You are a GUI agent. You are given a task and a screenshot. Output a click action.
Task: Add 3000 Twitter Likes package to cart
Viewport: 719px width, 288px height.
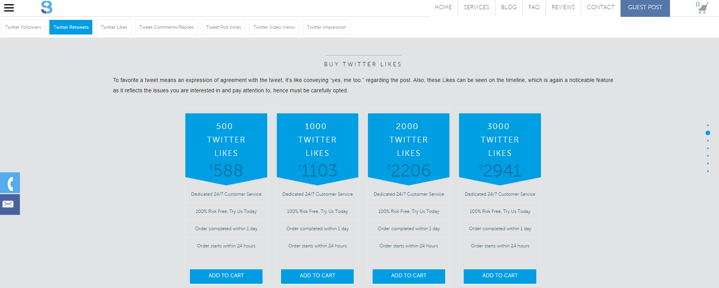click(x=500, y=276)
